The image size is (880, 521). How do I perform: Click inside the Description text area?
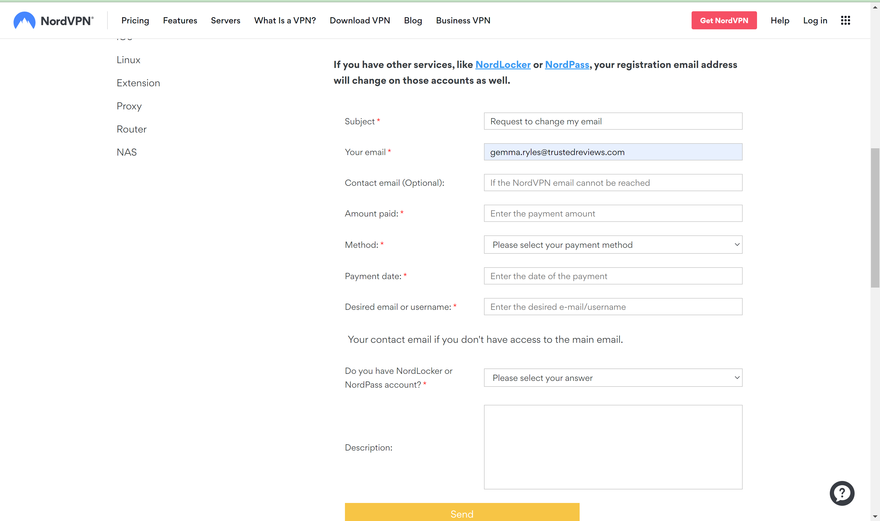[x=613, y=447]
